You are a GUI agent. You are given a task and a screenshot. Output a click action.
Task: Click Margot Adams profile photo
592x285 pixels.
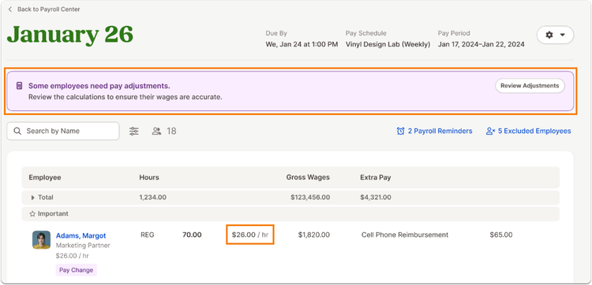click(x=41, y=240)
